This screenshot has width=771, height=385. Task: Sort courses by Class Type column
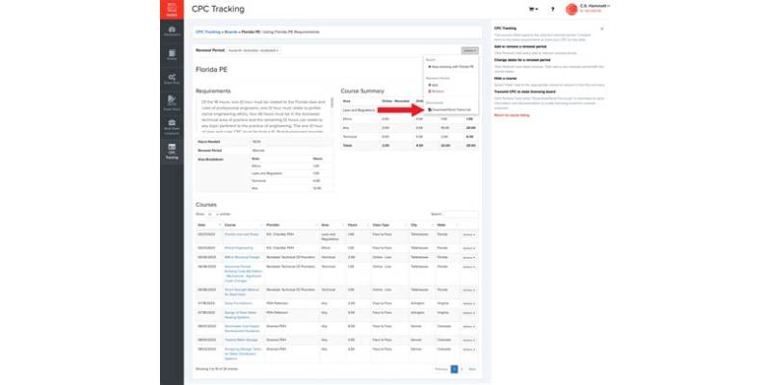click(x=389, y=225)
